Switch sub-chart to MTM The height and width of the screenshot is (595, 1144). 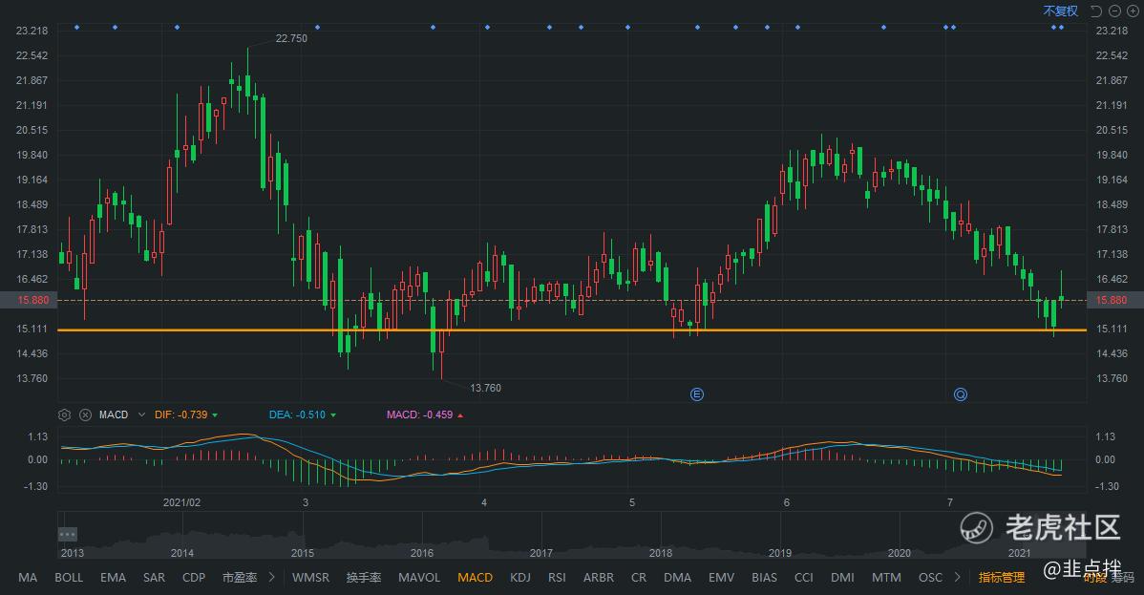coord(886,578)
